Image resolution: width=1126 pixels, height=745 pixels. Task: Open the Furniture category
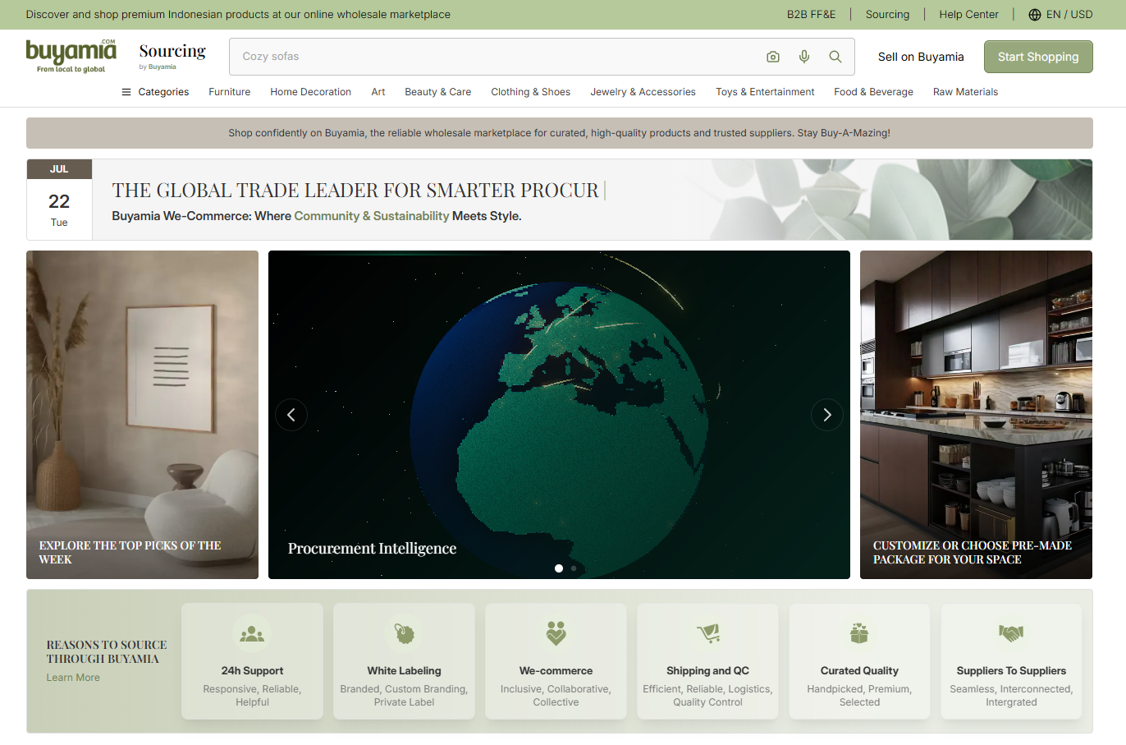coord(230,92)
